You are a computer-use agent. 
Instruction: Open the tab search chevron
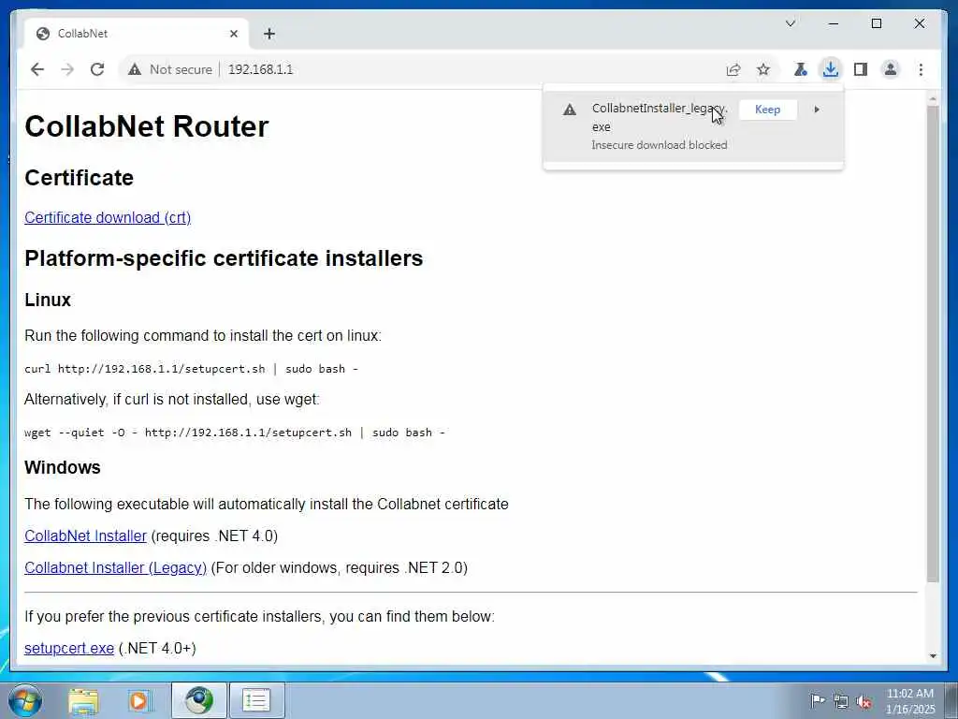pos(790,23)
